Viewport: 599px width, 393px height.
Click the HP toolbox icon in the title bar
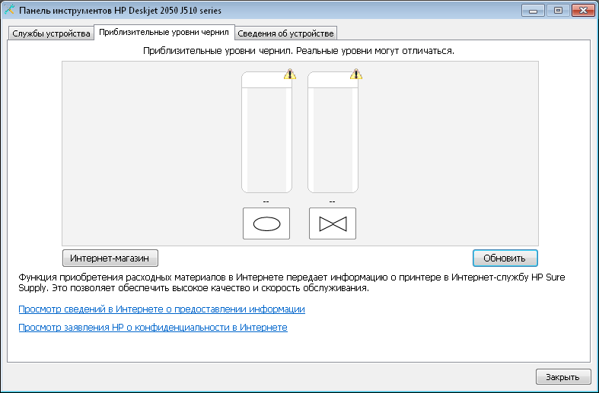(9, 10)
